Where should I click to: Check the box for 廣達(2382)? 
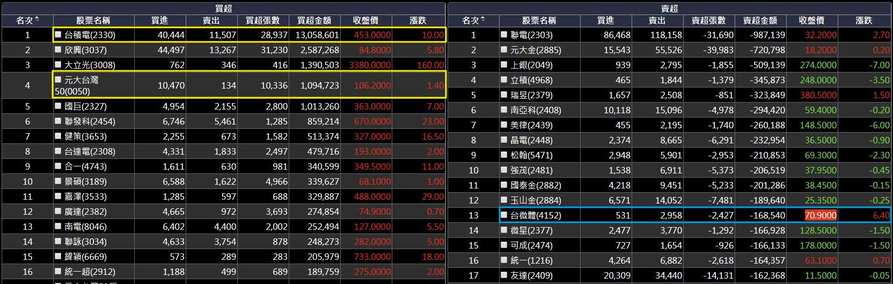[58, 211]
